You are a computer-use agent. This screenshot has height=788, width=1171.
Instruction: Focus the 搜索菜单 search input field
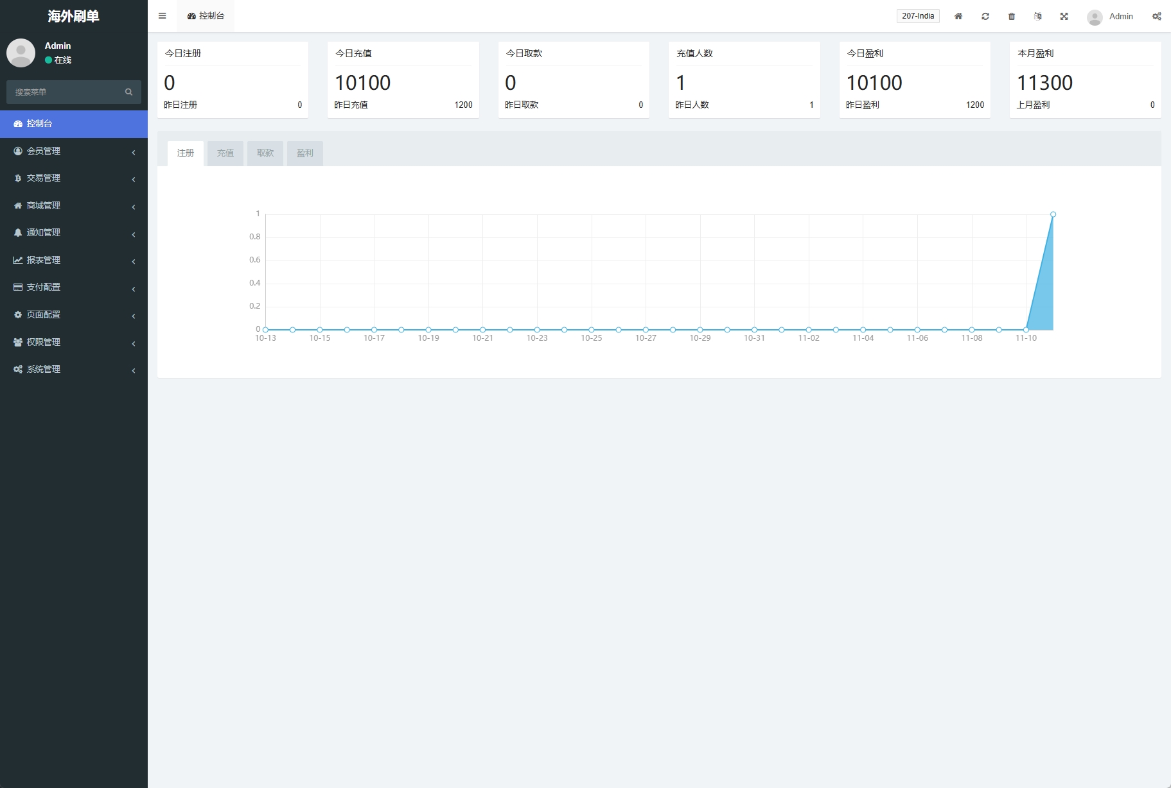64,92
